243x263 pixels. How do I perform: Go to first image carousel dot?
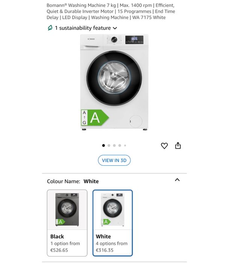pos(104,145)
